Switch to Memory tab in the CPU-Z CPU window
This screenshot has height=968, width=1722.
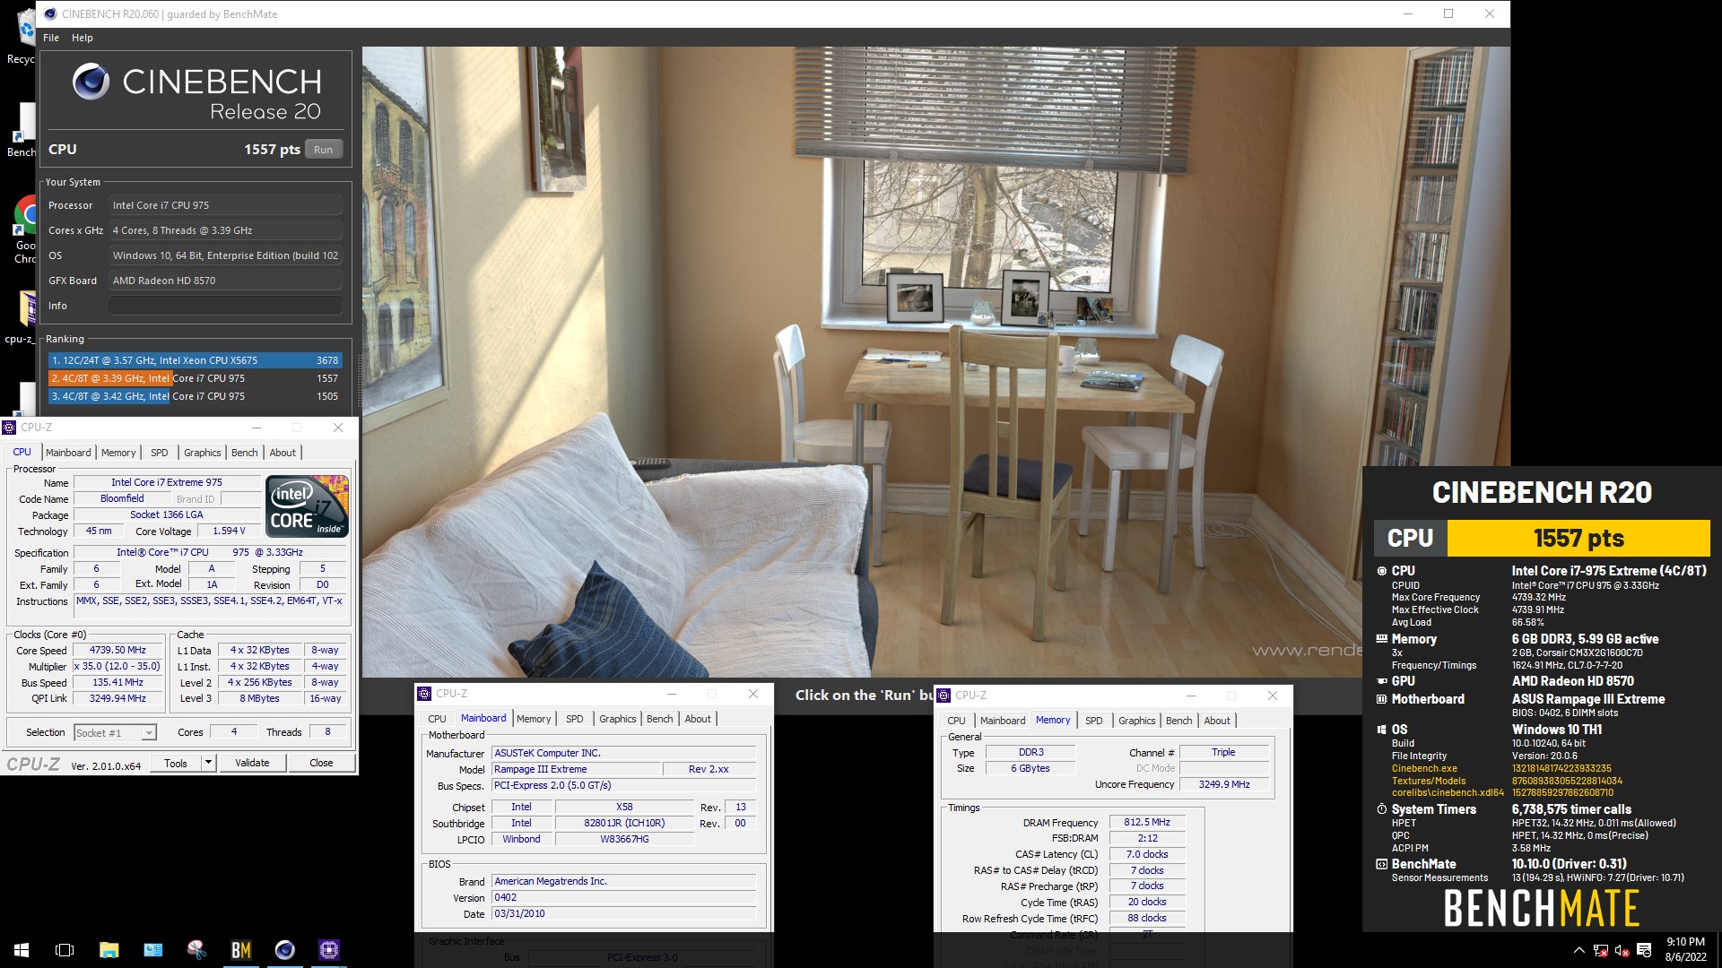click(x=118, y=453)
